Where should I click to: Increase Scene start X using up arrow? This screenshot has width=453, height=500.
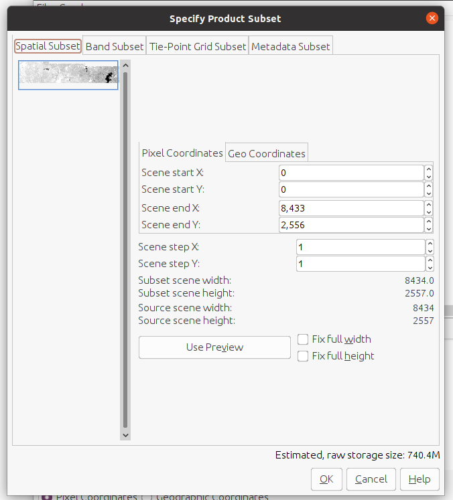tap(429, 169)
